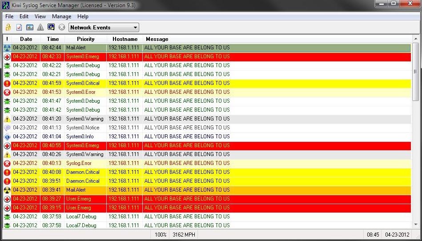Click the speech bubble icon on System0.Notice row
The image size is (422, 241).
point(7,128)
